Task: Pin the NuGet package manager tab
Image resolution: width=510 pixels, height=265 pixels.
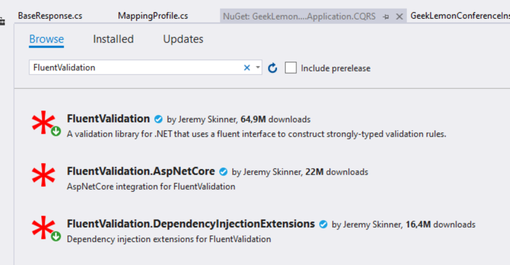Action: pos(386,17)
